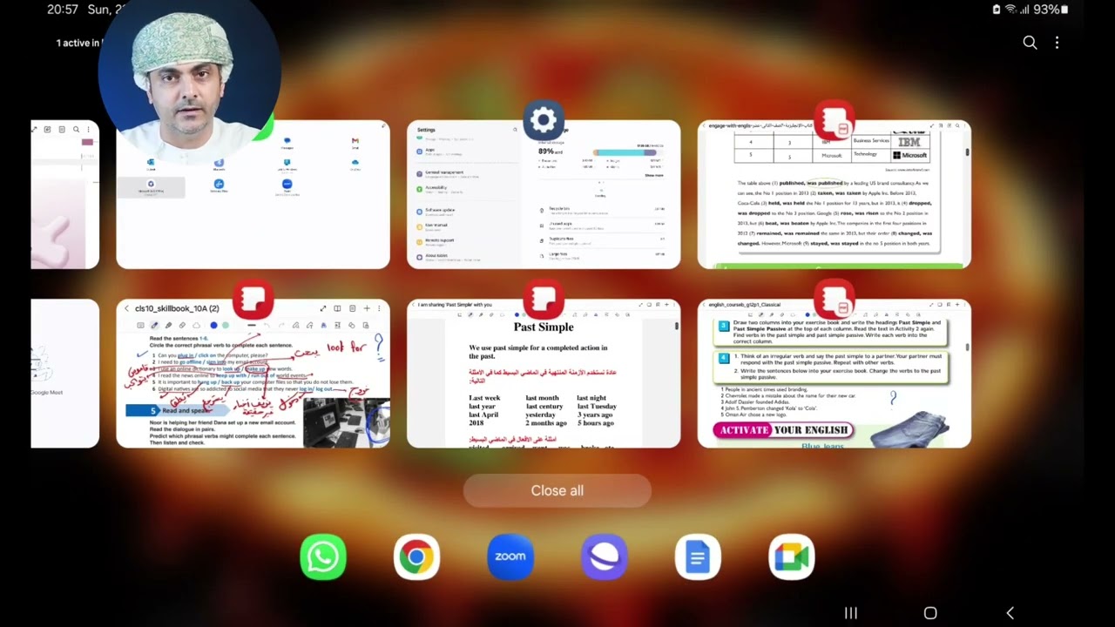Close all recent apps
Image resolution: width=1115 pixels, height=627 pixels.
click(557, 490)
